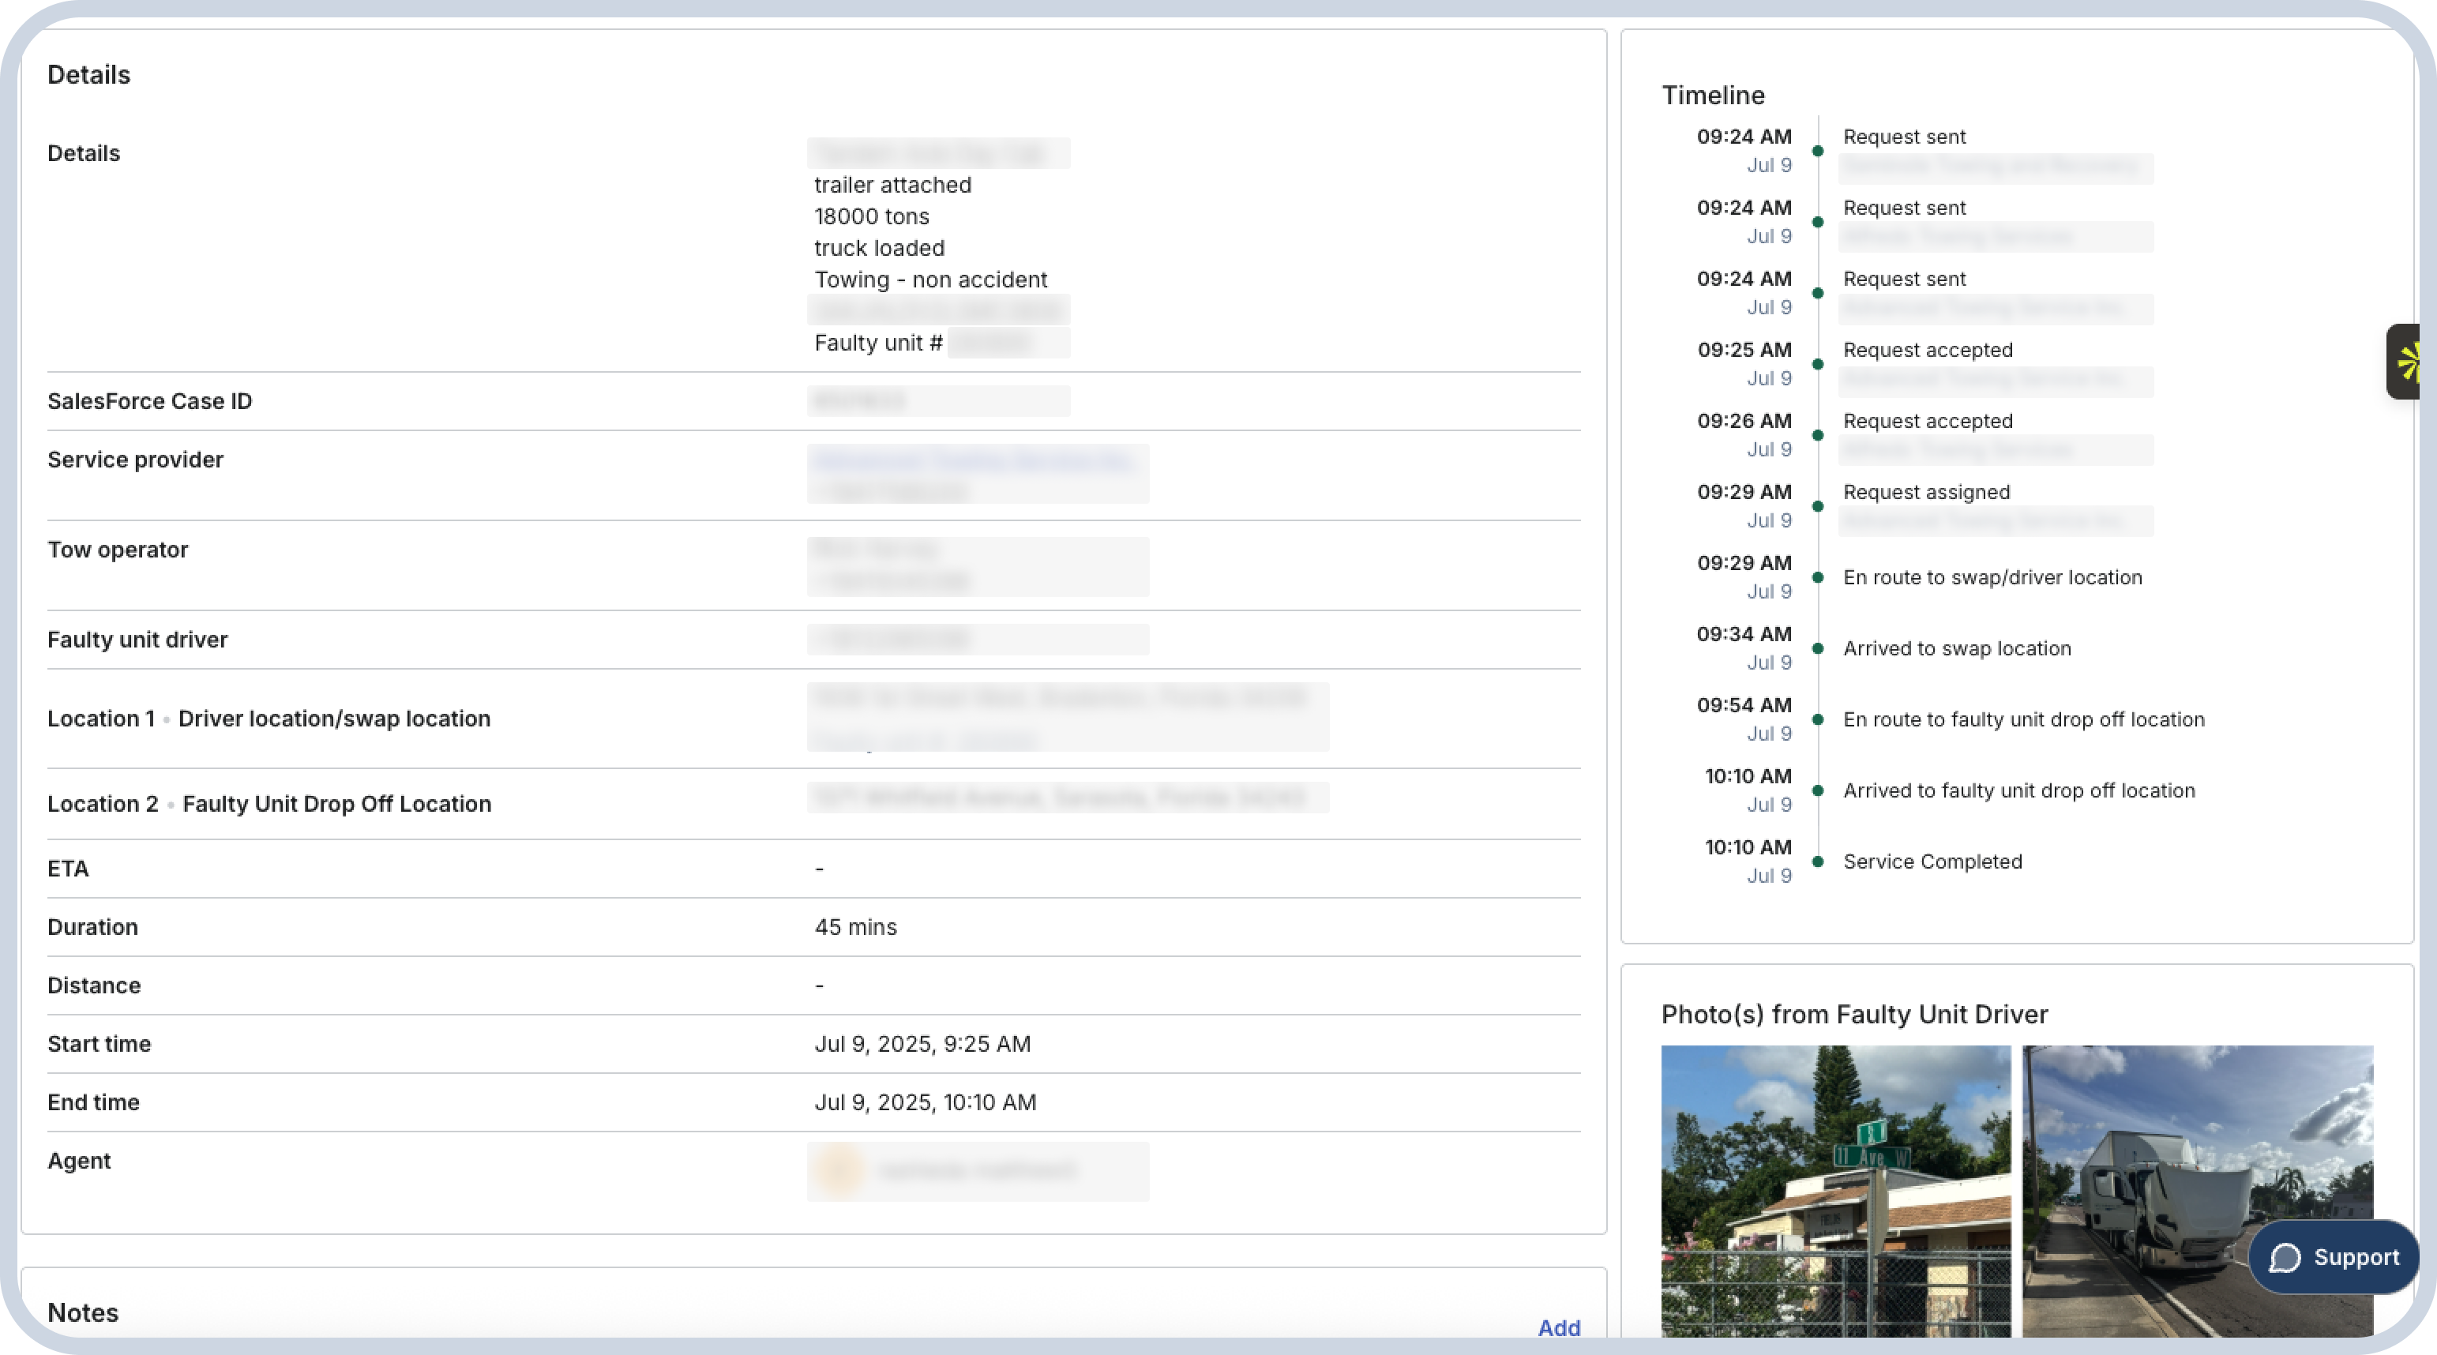Screen dimensions: 2437x1355
Task: Open the Support chat button
Action: (2333, 1256)
